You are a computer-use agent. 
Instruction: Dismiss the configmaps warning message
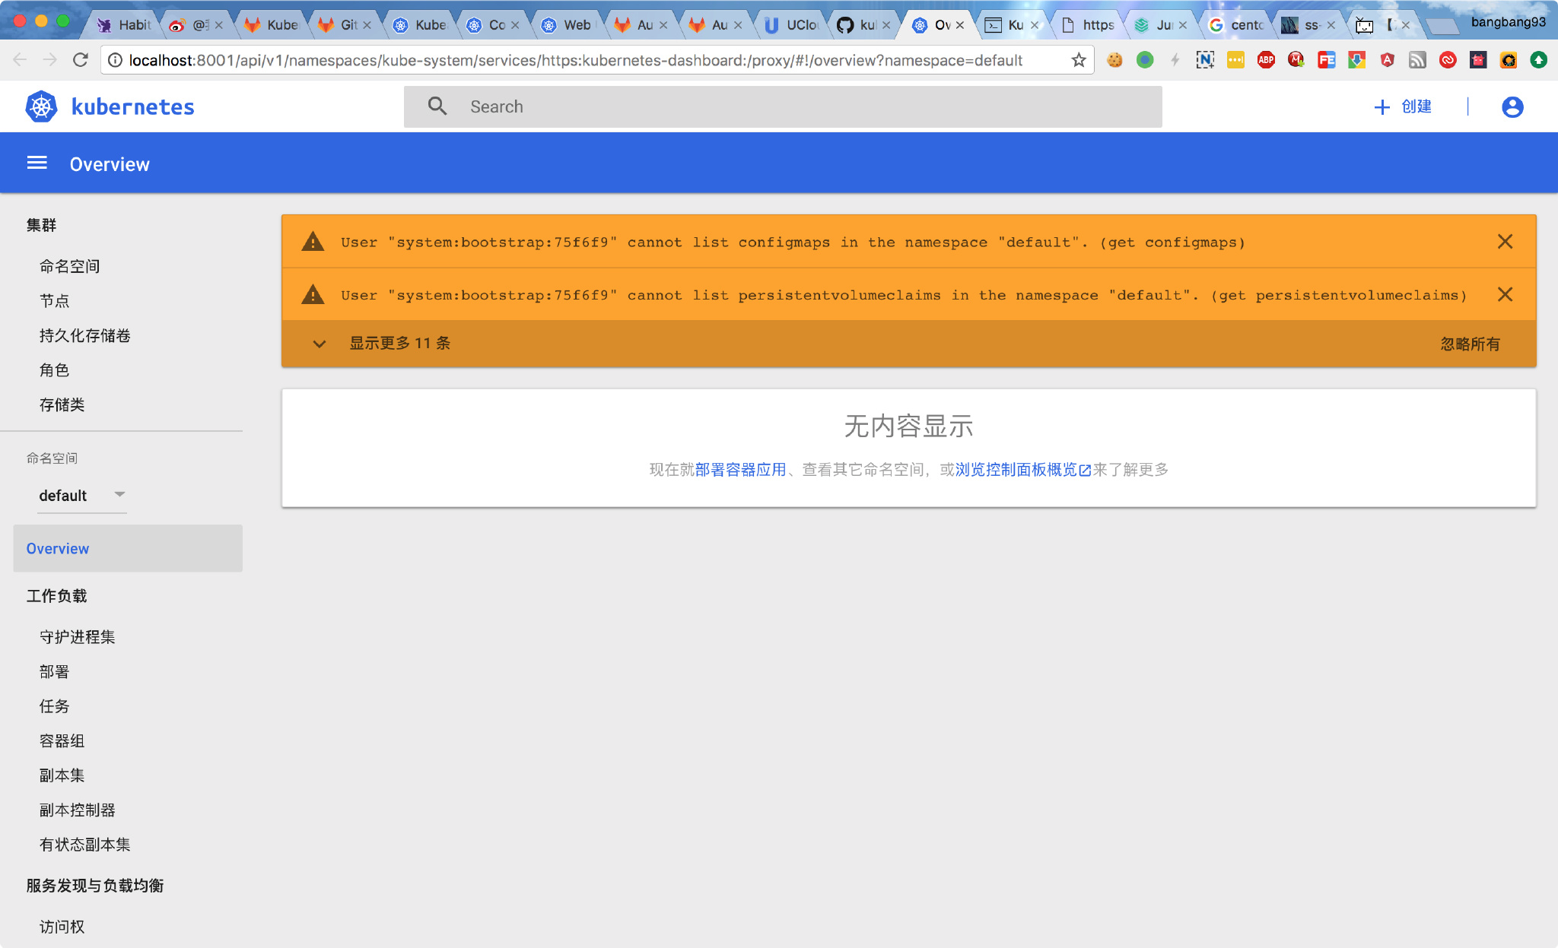click(1506, 241)
